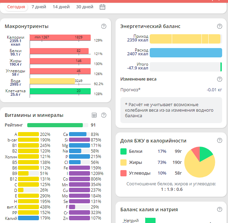Select the Сегодня period tab
The height and width of the screenshot is (223, 228).
click(x=16, y=7)
